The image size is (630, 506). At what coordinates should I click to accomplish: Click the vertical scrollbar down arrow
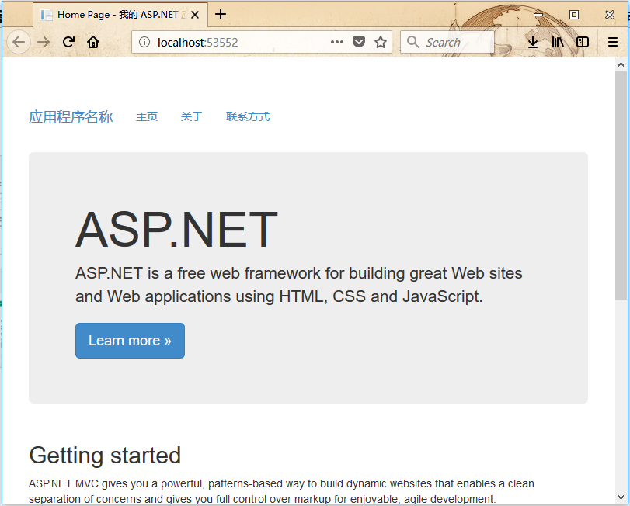[621, 497]
